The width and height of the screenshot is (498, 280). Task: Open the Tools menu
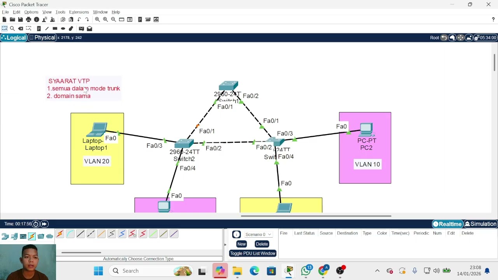pos(60,12)
